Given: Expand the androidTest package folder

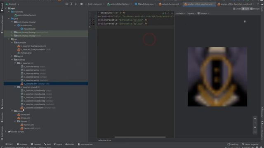Looking at the screenshot, I should pos(12,32).
